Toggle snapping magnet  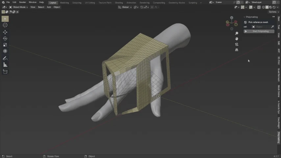coord(141,7)
